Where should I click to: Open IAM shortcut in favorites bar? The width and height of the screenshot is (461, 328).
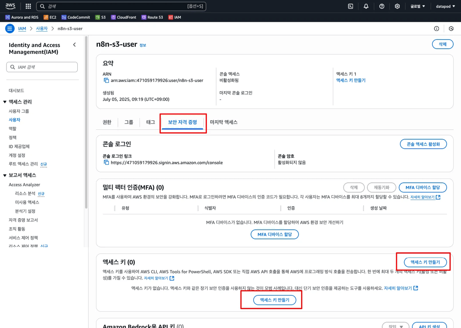(175, 18)
